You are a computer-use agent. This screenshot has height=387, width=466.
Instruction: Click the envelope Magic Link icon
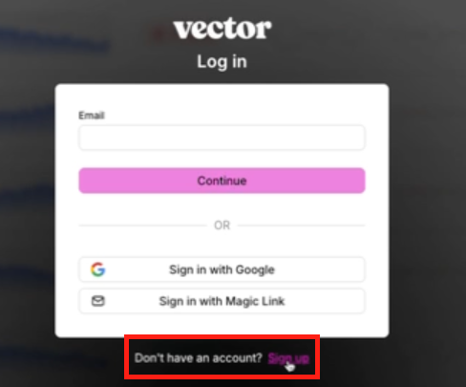coord(98,301)
